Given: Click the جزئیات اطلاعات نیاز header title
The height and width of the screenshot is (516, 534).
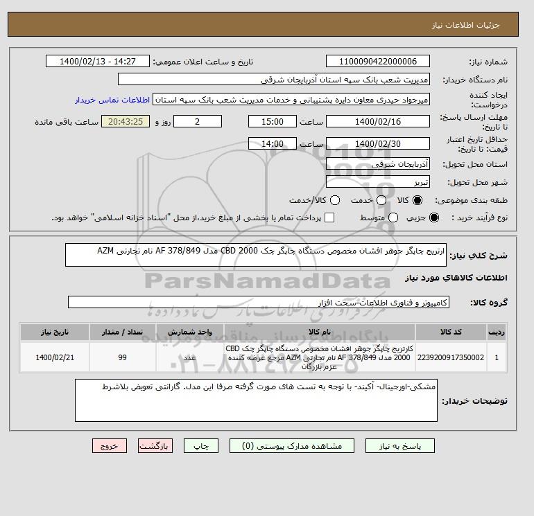Looking at the screenshot, I should point(465,26).
